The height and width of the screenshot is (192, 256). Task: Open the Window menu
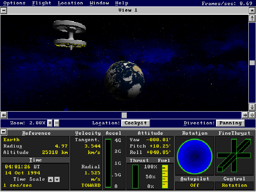[99, 3]
